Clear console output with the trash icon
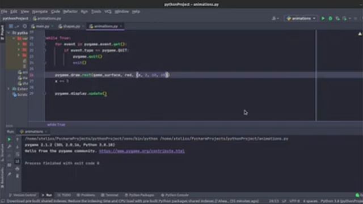 coord(18,176)
